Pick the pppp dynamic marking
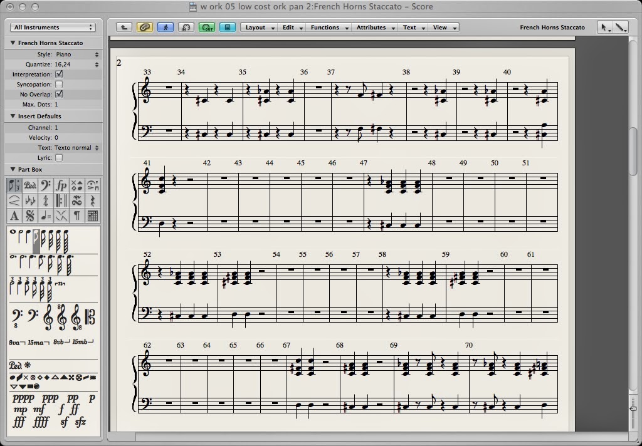Image resolution: width=642 pixels, height=446 pixels. [x=23, y=398]
